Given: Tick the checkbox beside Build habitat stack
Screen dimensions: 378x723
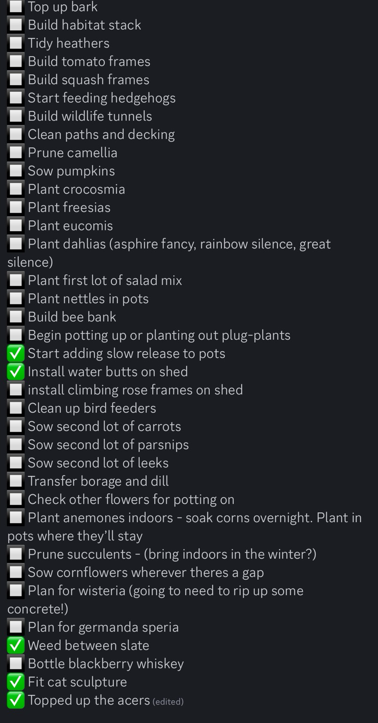Looking at the screenshot, I should (x=16, y=24).
